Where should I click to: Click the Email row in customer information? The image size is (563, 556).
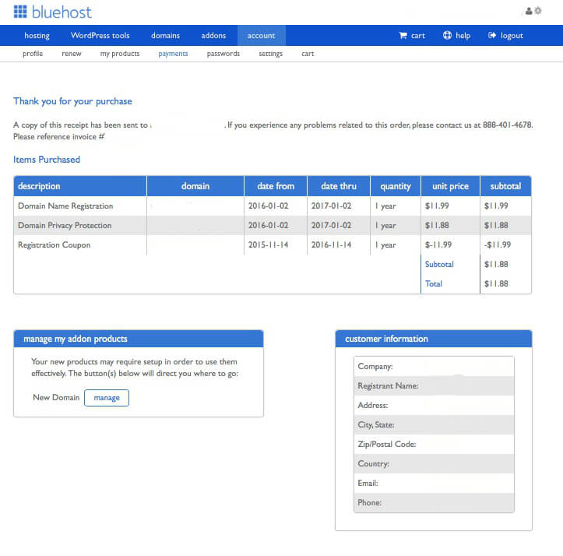point(434,484)
